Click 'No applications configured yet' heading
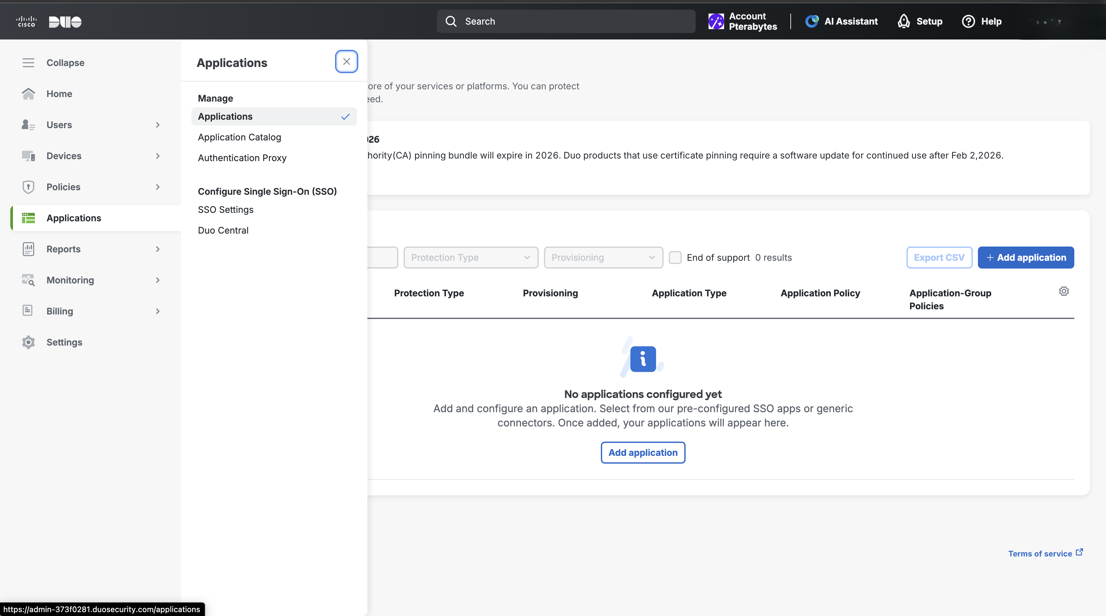This screenshot has height=616, width=1106. [x=643, y=394]
